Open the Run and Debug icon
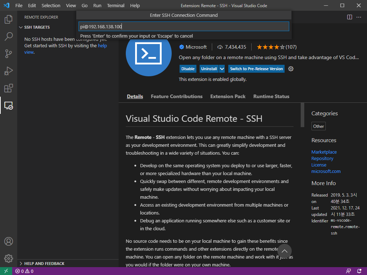Image resolution: width=367 pixels, height=275 pixels. (x=9, y=71)
